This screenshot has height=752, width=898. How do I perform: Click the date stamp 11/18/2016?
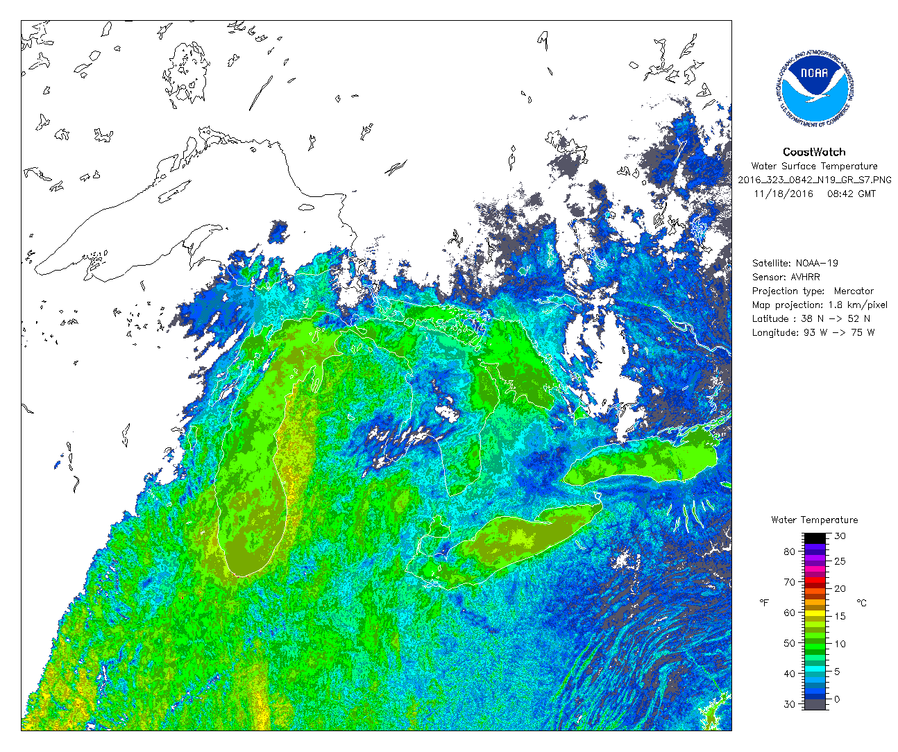783,194
